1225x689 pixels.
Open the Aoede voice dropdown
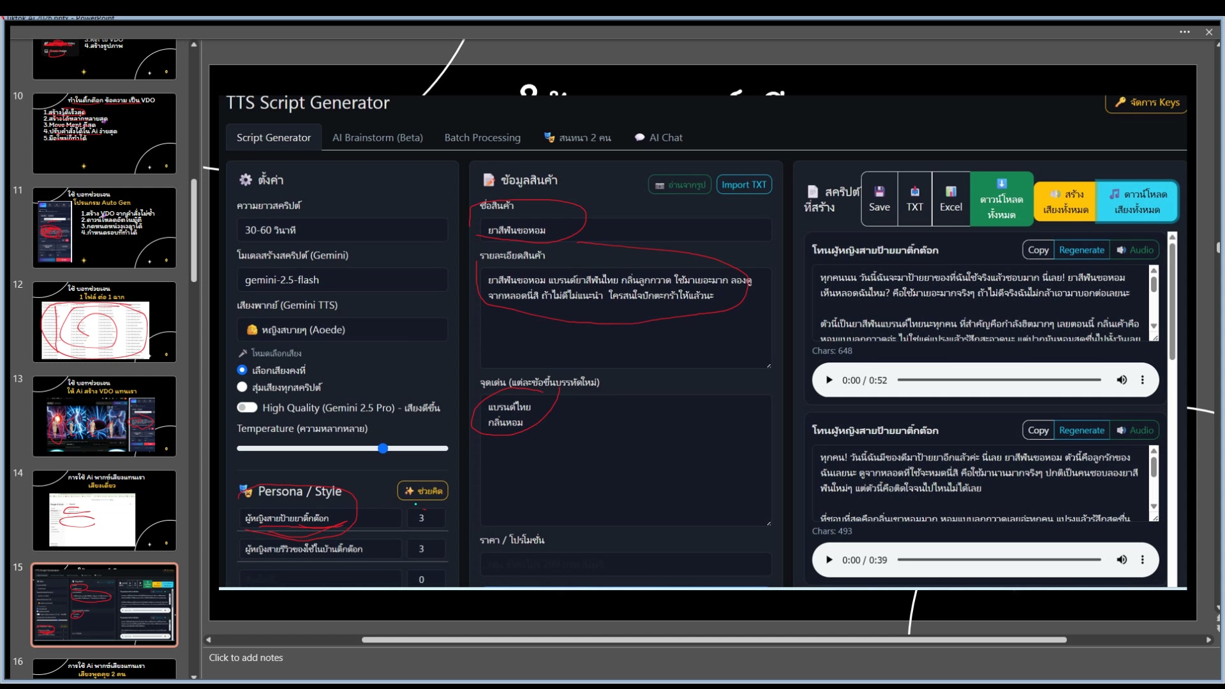[x=342, y=330]
